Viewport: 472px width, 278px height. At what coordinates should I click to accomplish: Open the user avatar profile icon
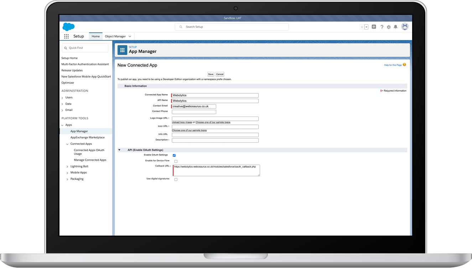coord(405,27)
